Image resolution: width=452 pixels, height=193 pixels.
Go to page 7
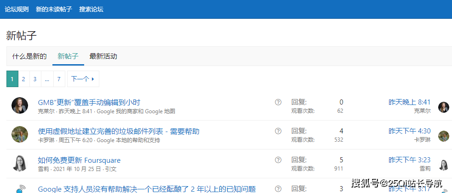59,79
